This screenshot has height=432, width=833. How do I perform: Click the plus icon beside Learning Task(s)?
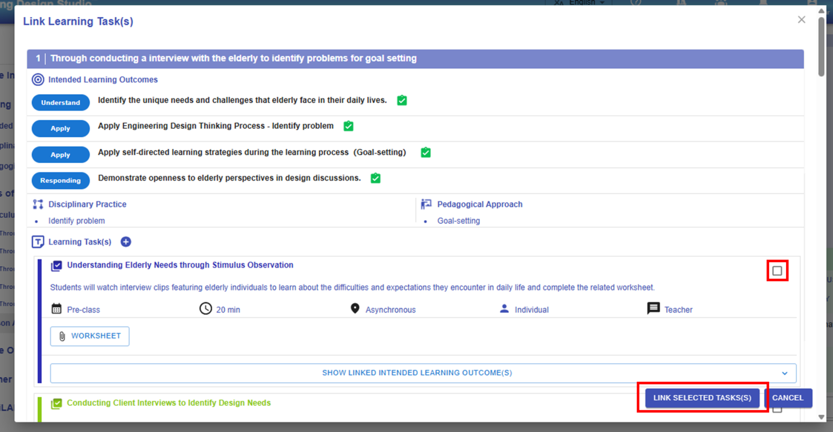click(126, 242)
